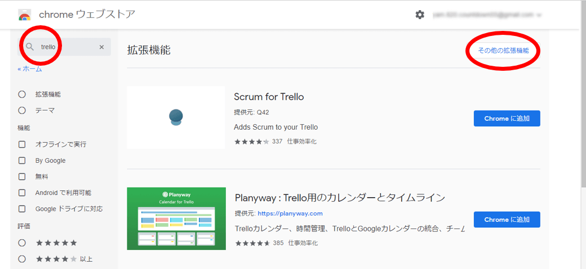Click the Chrome Web Store logo icon
The image size is (586, 269).
click(x=24, y=15)
